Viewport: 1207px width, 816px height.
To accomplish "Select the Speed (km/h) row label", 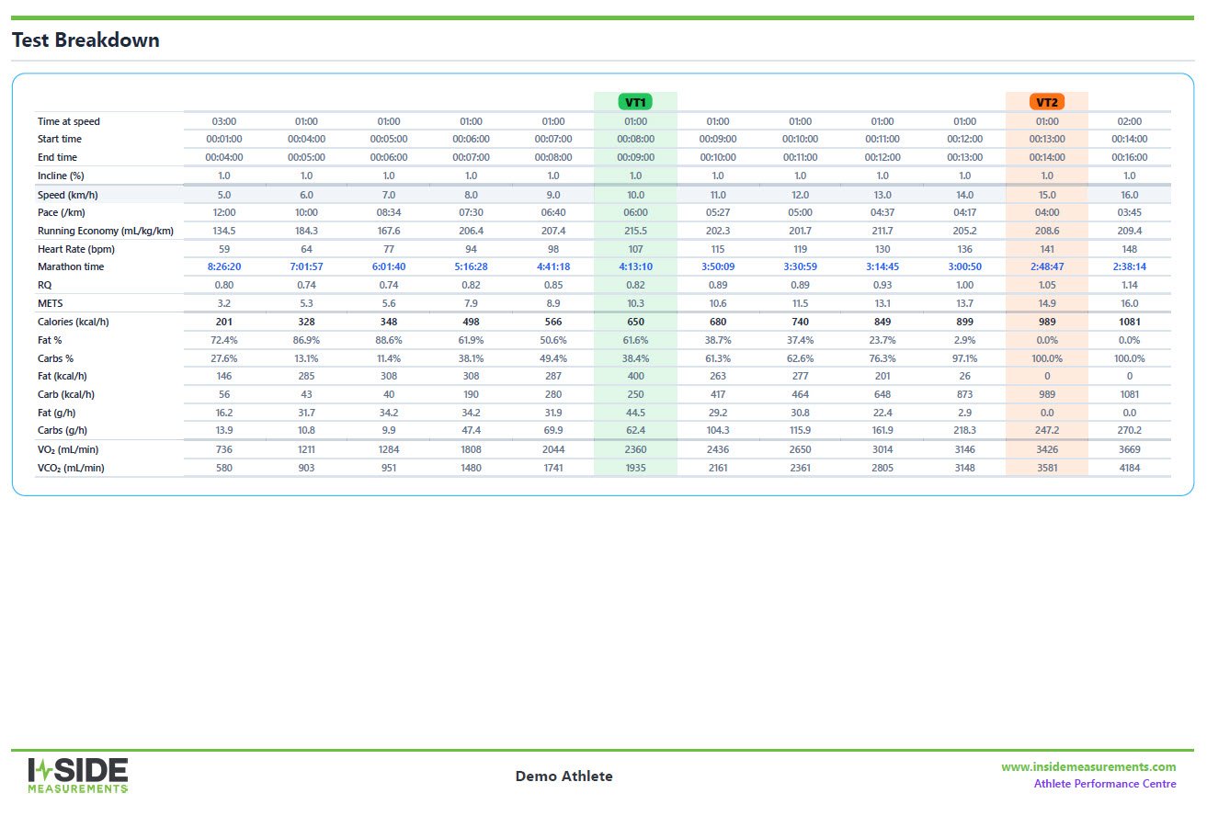I will click(70, 195).
